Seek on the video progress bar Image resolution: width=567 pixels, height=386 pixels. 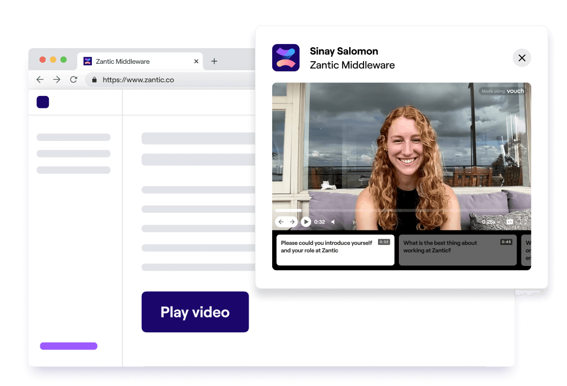(x=402, y=210)
